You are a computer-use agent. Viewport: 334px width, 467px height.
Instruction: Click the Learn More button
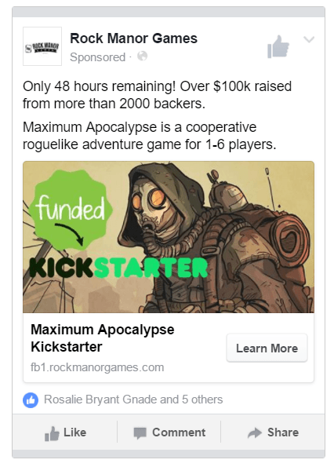(x=267, y=348)
